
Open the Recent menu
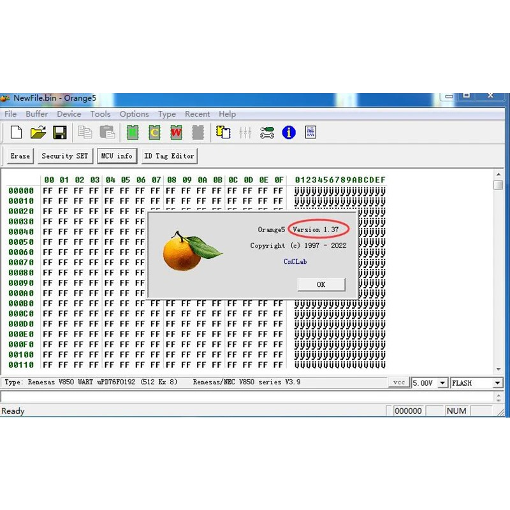197,114
